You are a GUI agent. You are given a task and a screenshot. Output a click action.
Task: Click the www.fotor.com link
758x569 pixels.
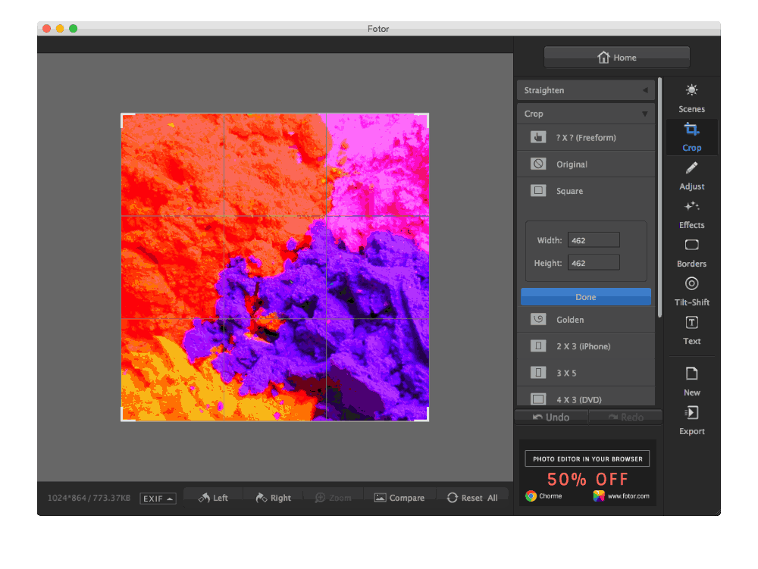pos(628,496)
